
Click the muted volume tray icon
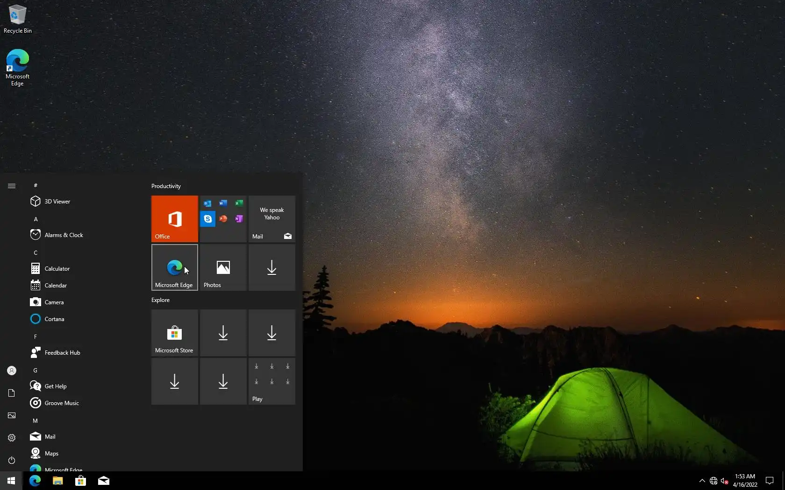point(724,481)
